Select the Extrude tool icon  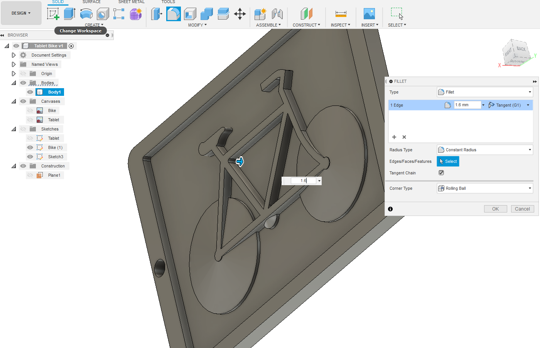[69, 14]
